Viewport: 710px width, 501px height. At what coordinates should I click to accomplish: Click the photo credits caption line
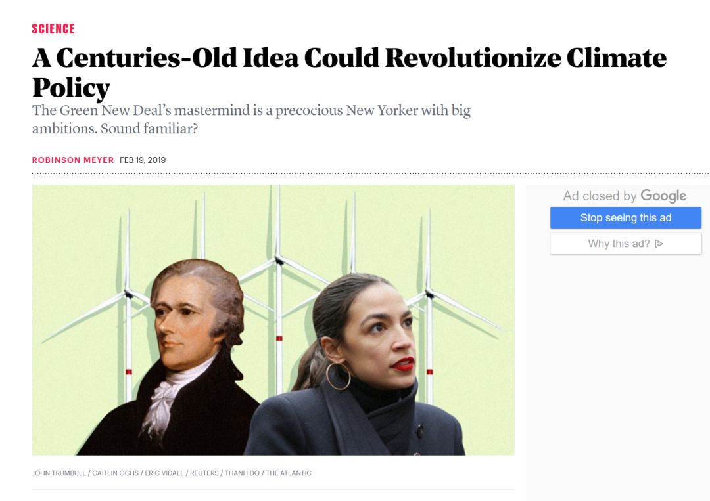(172, 473)
